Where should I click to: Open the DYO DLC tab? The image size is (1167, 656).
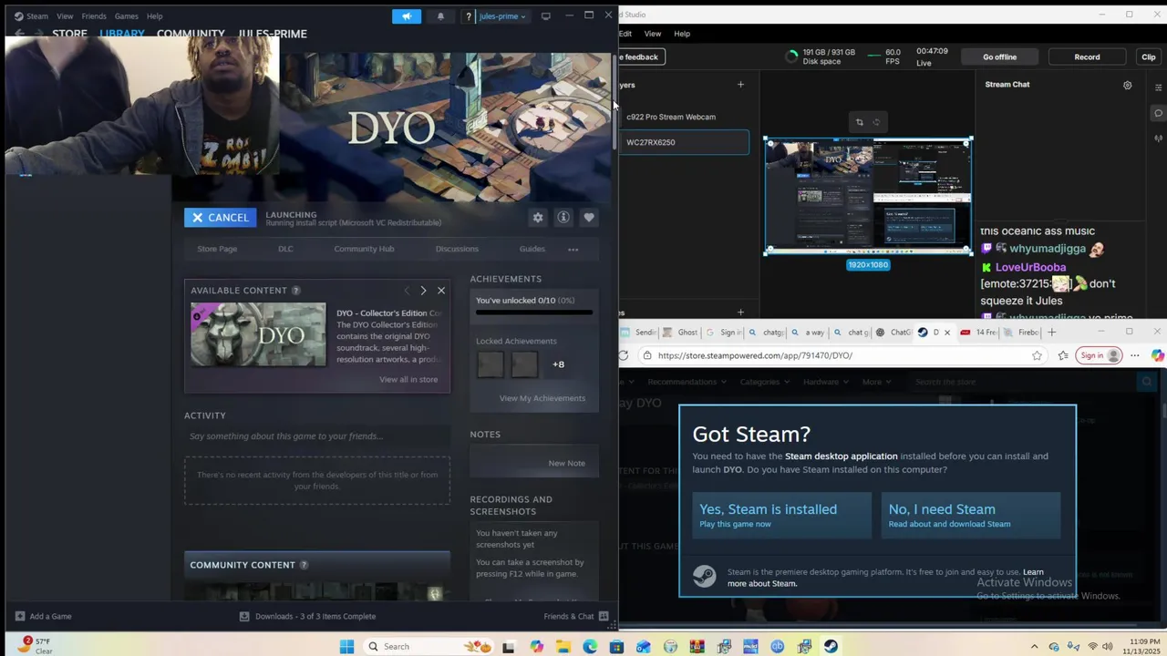tap(285, 249)
